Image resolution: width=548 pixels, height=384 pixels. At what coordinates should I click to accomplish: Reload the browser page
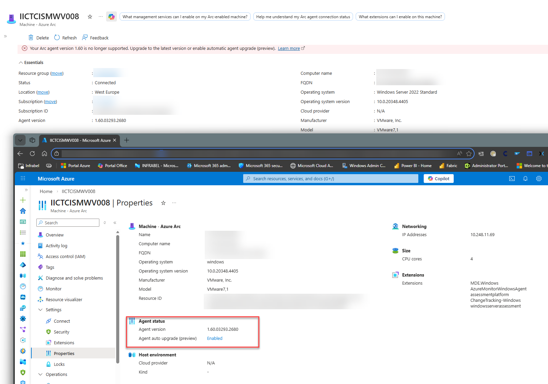point(32,154)
